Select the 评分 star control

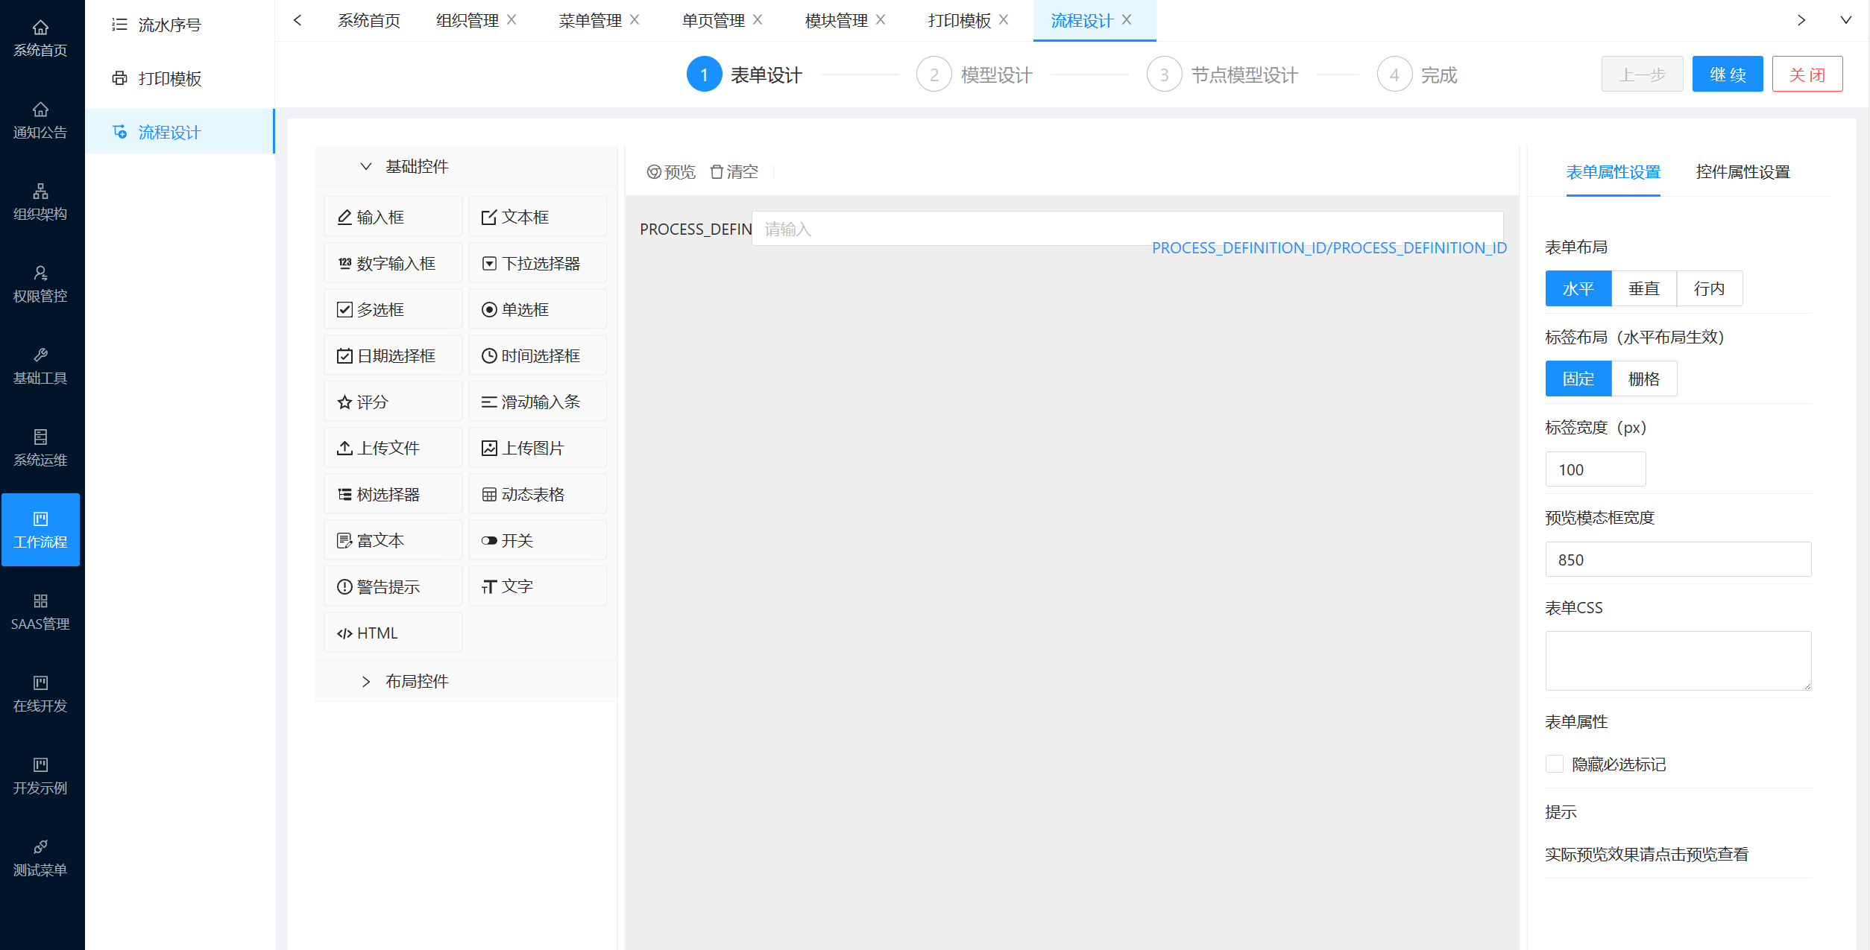[393, 402]
